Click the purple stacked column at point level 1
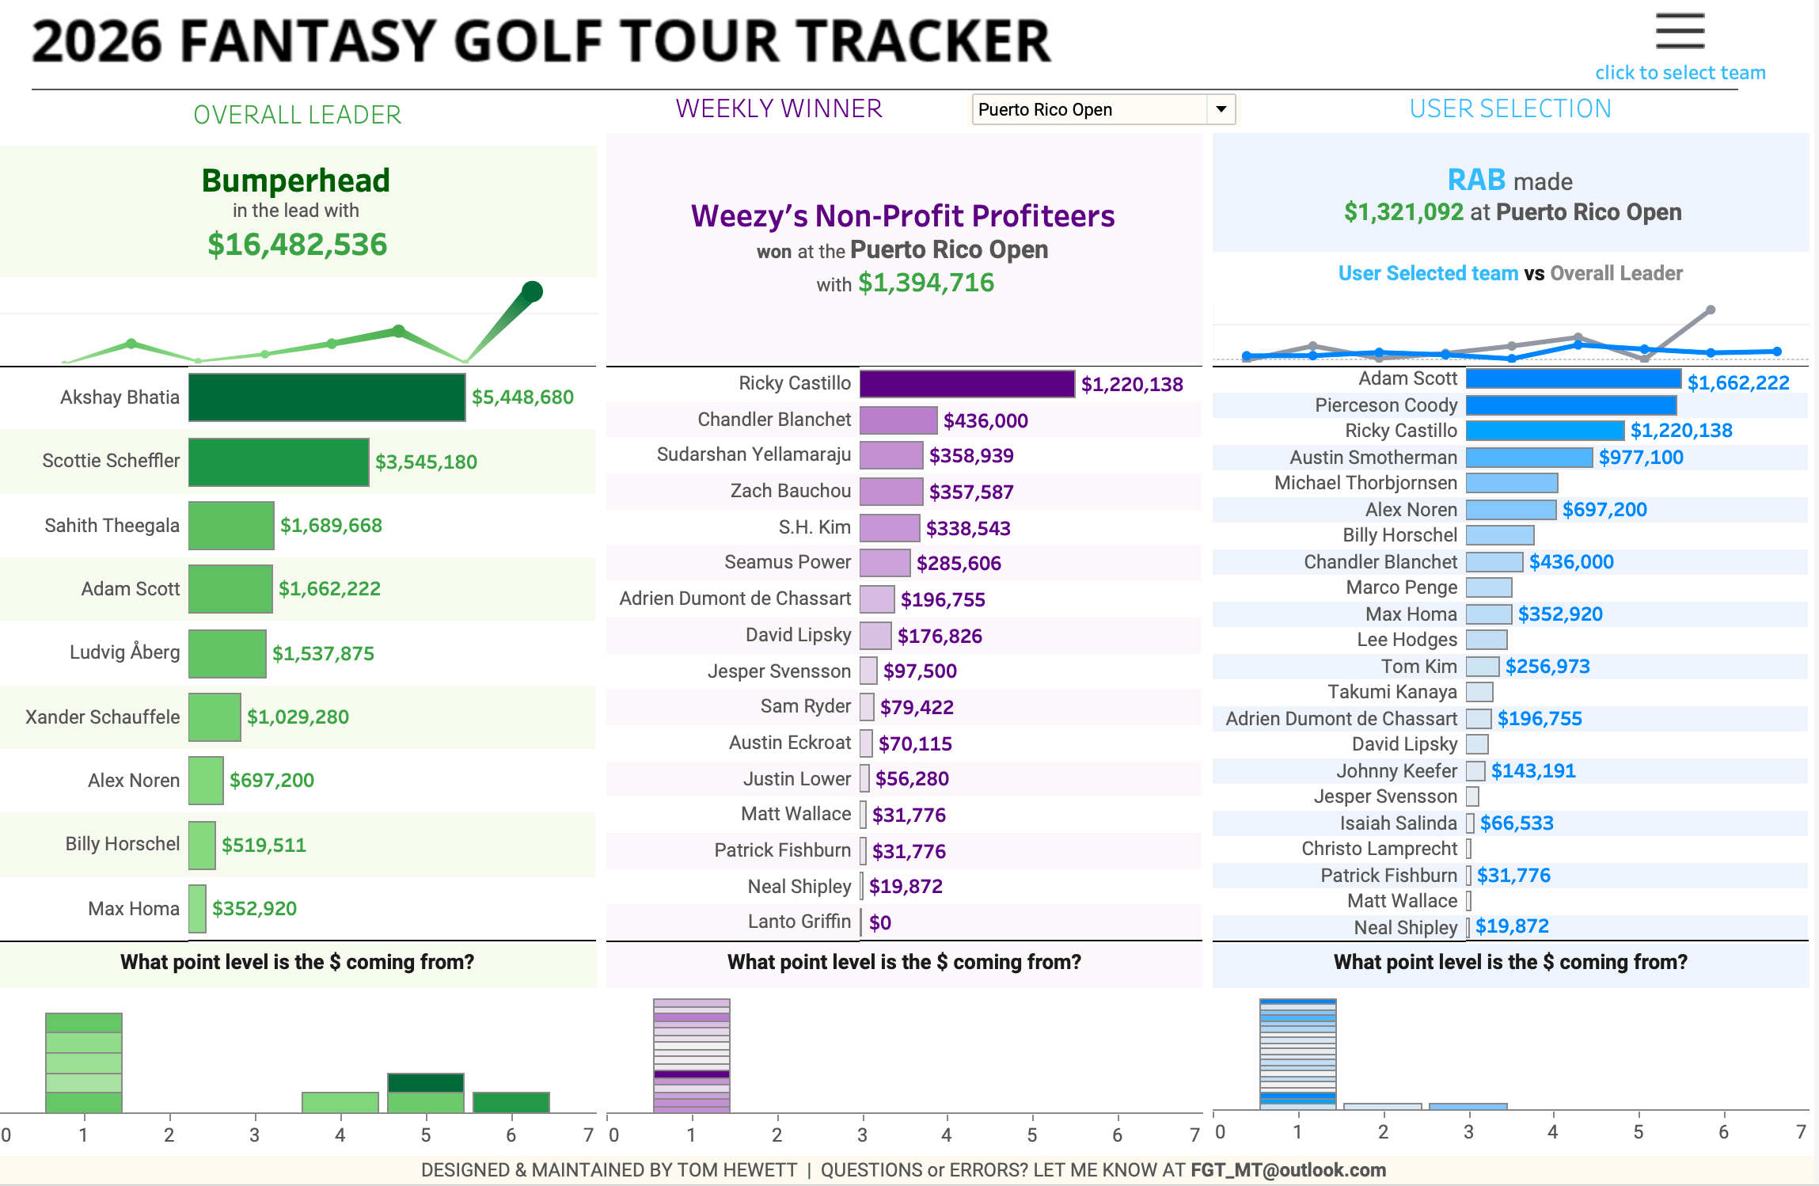Screen dimensions: 1819x1186 pyautogui.click(x=691, y=1055)
